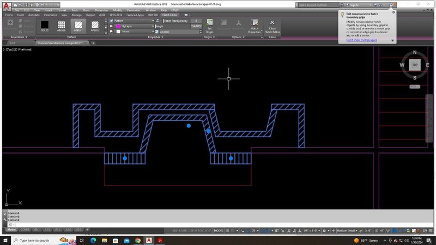Click the TOP face of the ViewCube
This screenshot has width=436, height=245.
415,64
